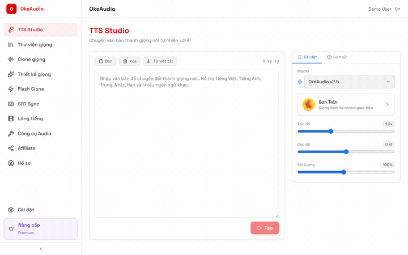Click the Từ viết tắt button
Viewport: 408px width, 255px height.
[160, 61]
